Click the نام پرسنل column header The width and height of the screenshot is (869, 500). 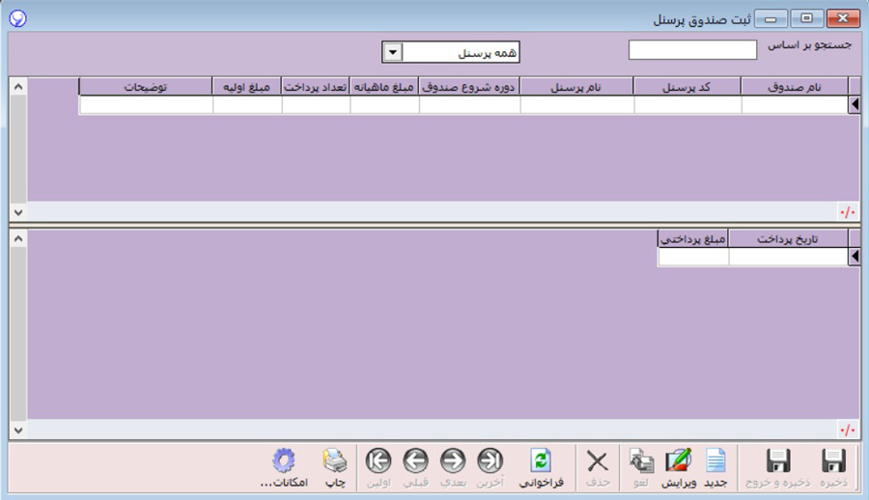pyautogui.click(x=576, y=87)
